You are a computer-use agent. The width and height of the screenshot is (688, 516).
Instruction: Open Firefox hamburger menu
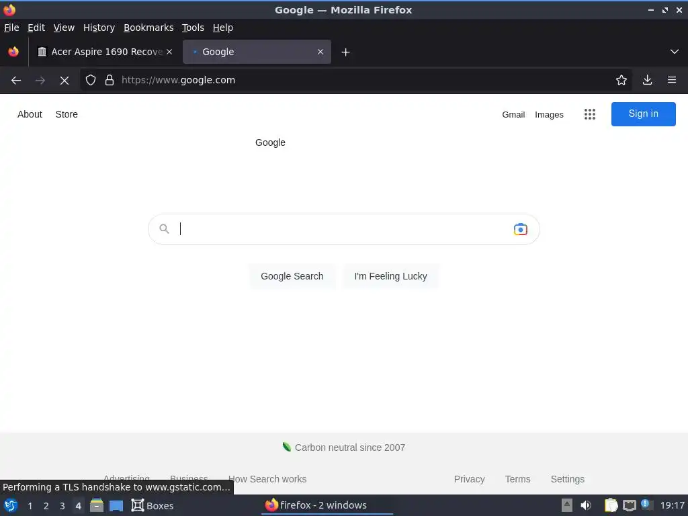point(671,80)
